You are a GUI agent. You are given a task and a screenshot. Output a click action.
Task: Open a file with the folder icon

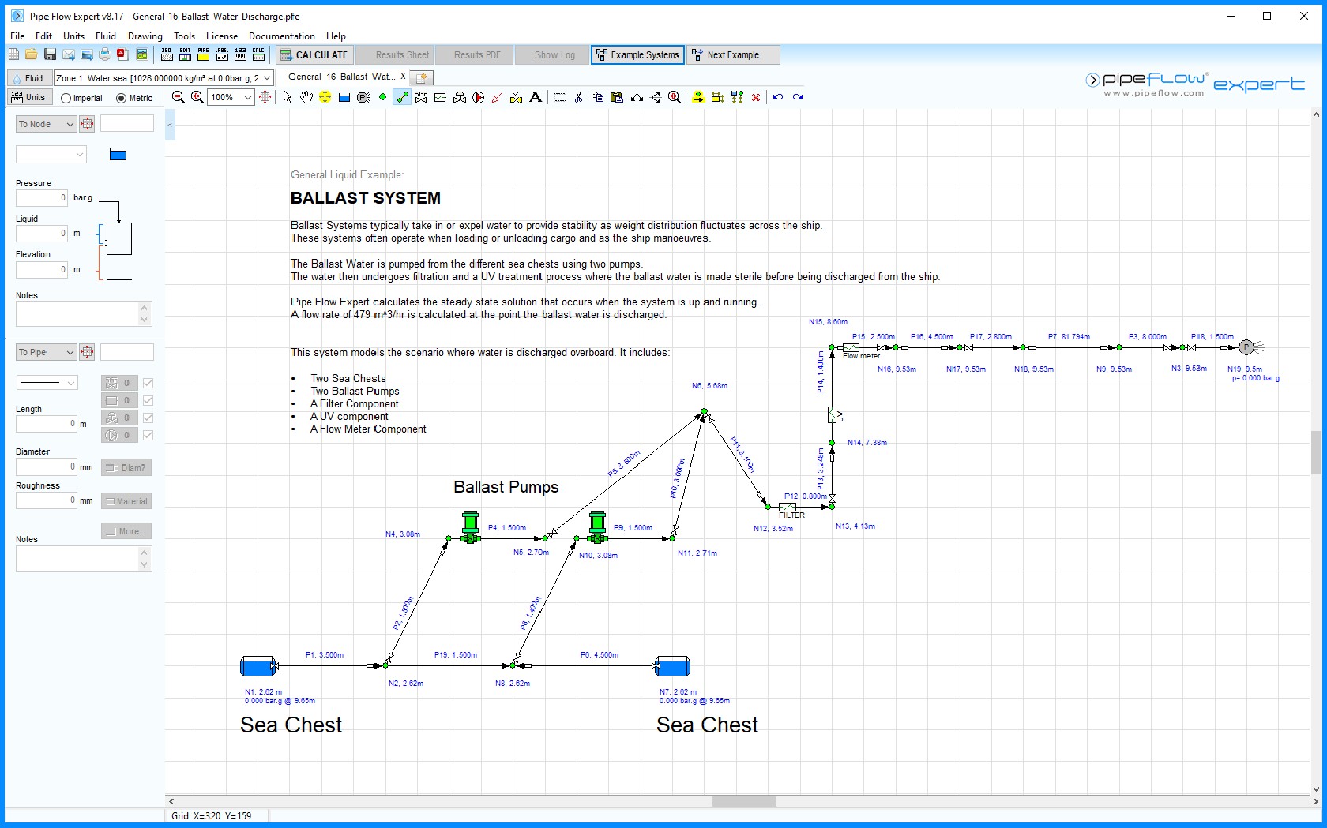pos(32,54)
